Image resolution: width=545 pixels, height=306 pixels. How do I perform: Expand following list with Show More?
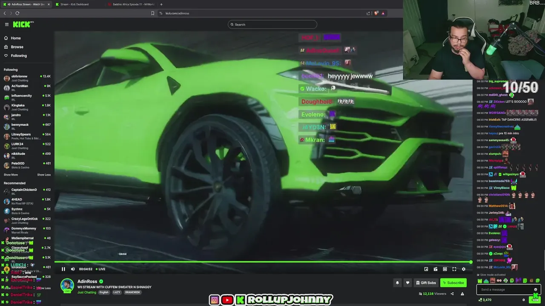[11, 175]
